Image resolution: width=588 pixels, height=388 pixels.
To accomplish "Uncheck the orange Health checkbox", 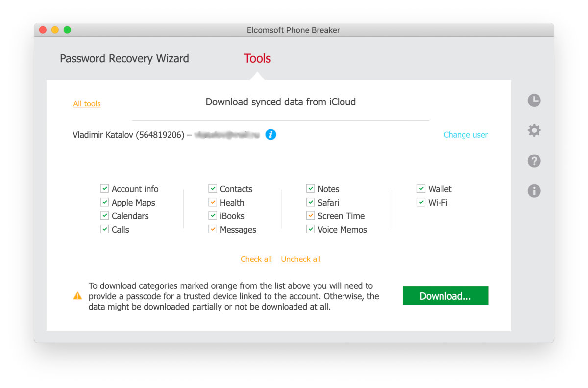I will coord(213,202).
